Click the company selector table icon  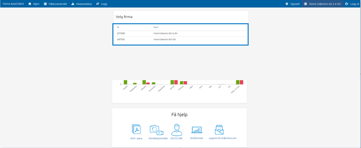pyautogui.click(x=305, y=4)
